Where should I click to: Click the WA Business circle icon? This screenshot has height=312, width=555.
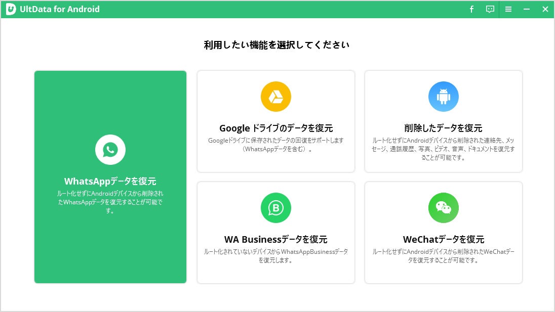pyautogui.click(x=276, y=207)
